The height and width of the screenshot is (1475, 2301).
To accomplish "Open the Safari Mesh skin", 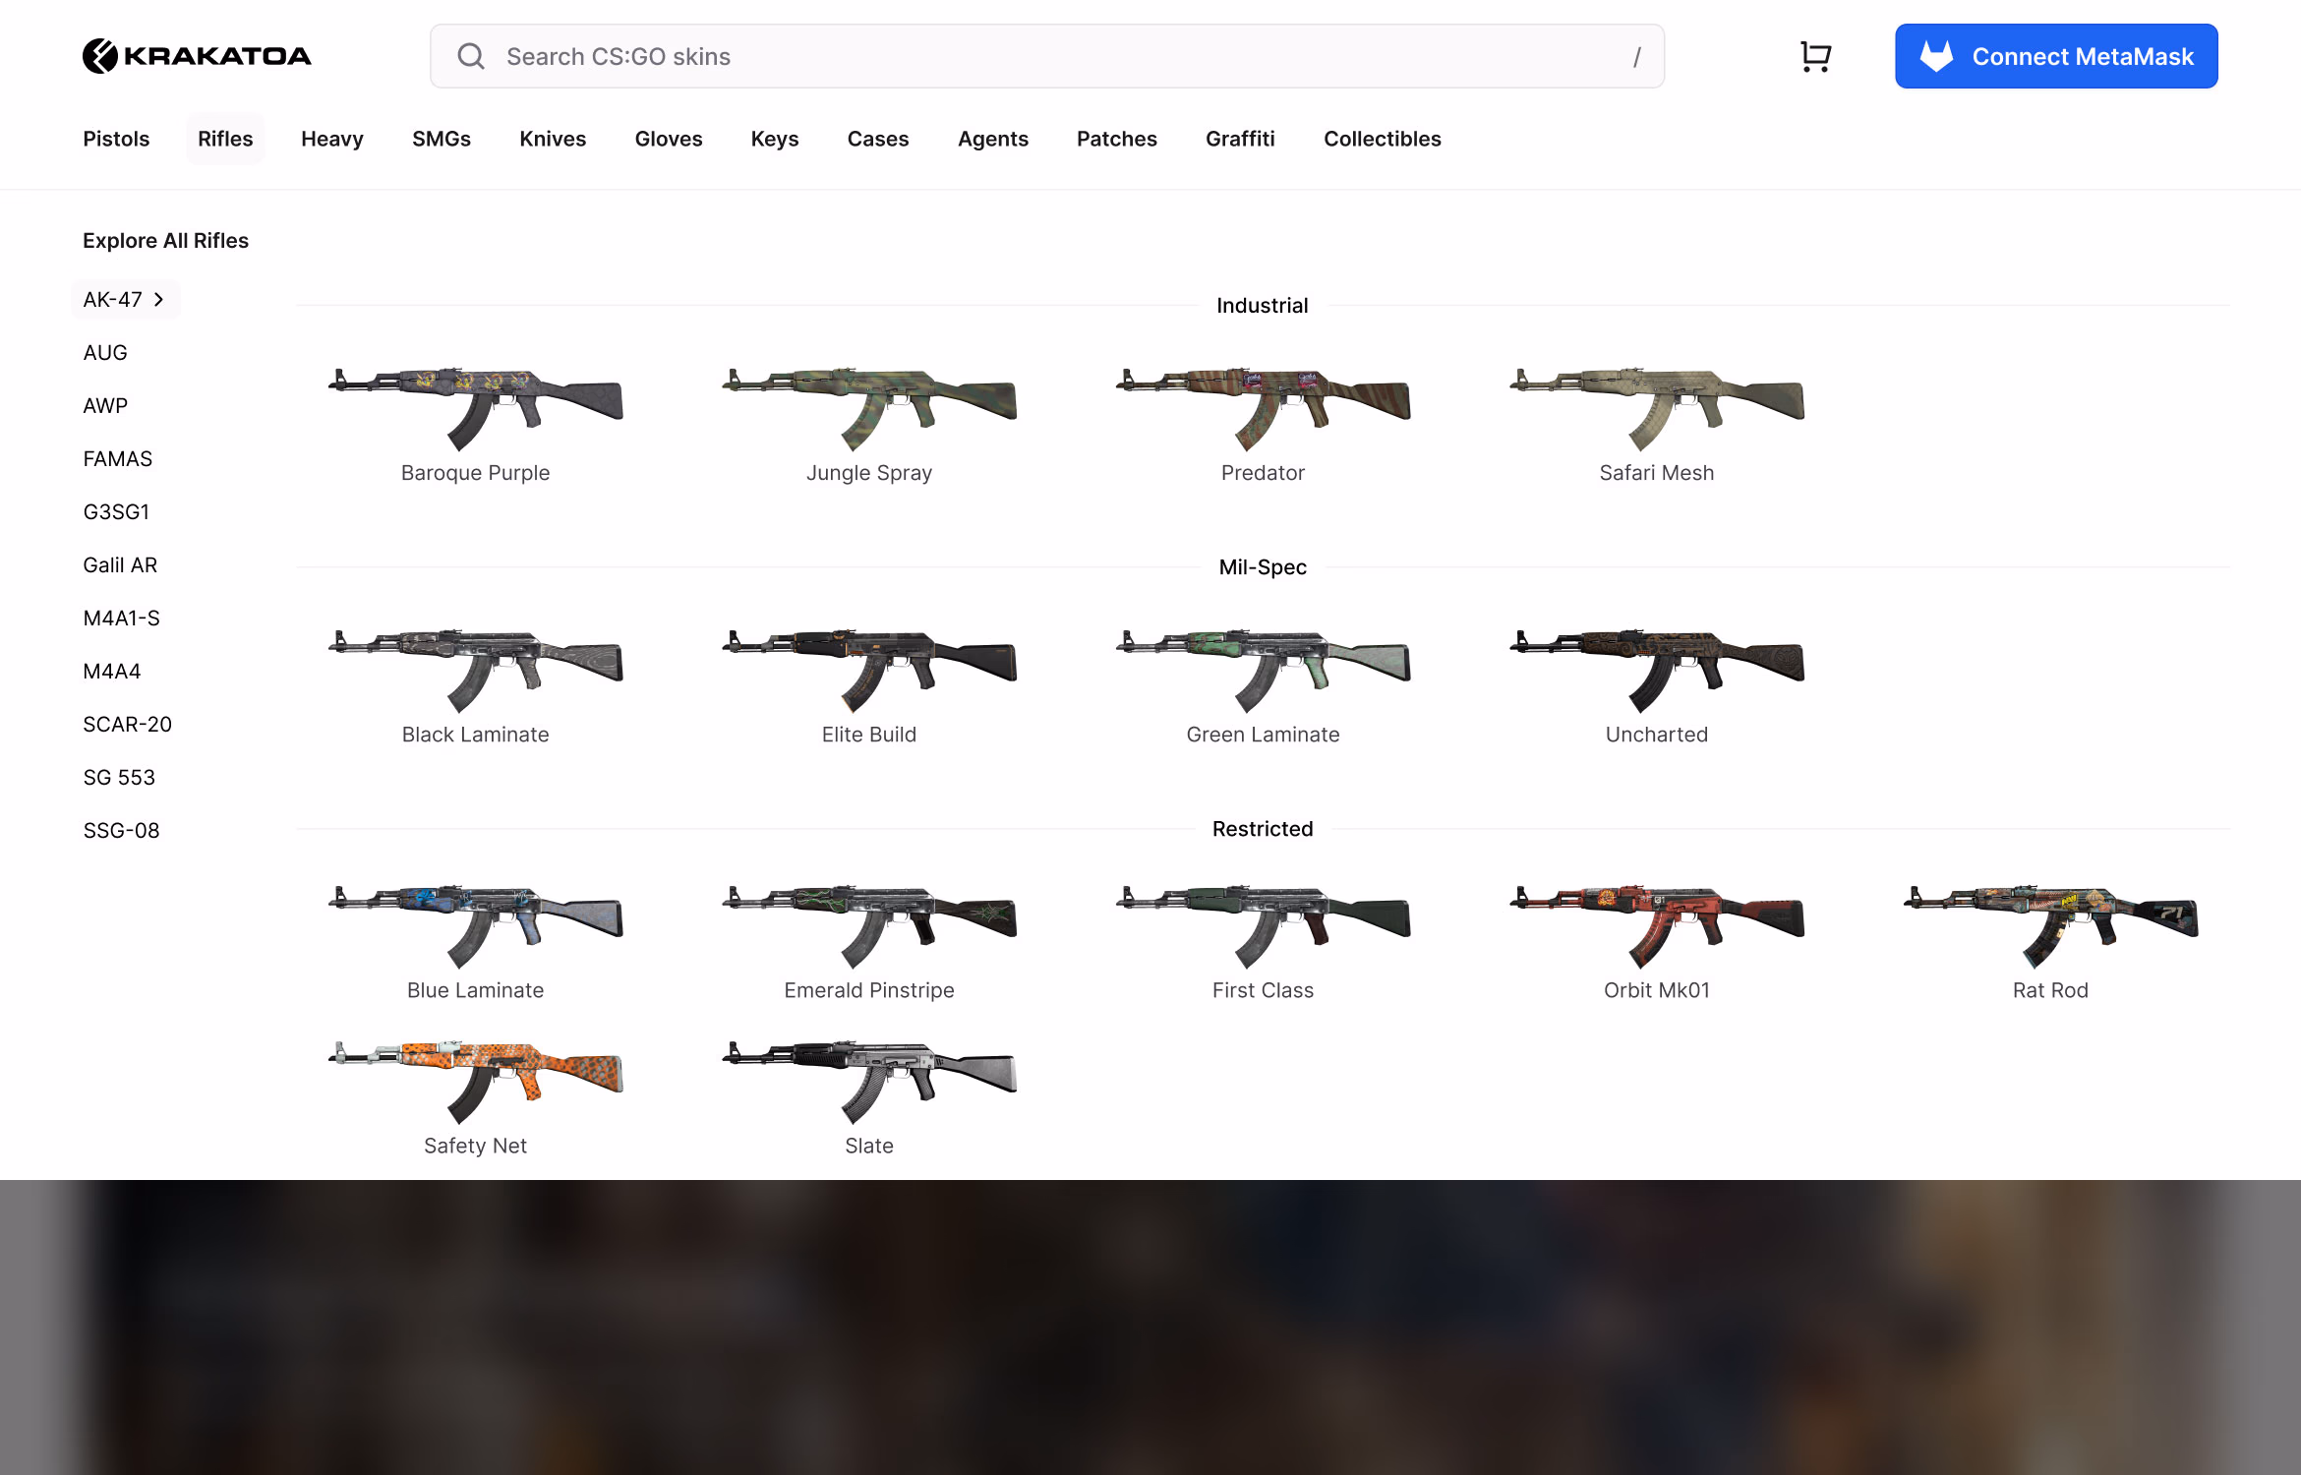I will click(x=1655, y=413).
